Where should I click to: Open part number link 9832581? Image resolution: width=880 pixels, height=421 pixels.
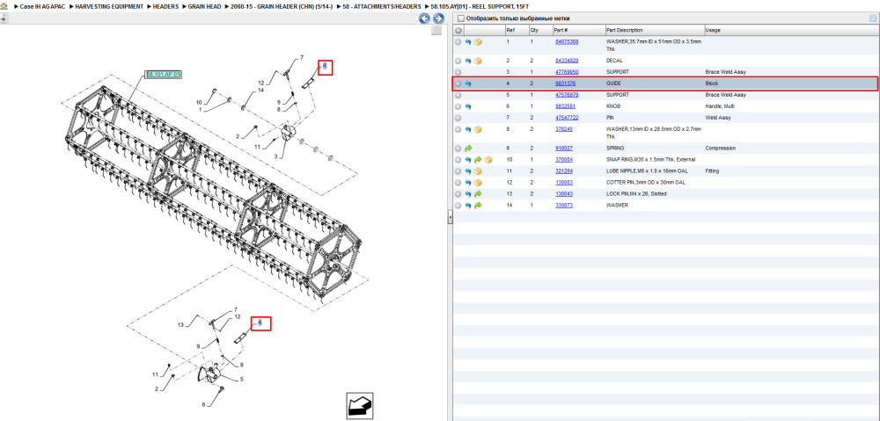[565, 106]
